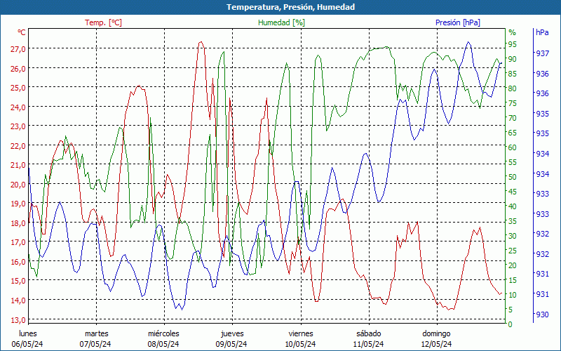Click the 'martes' day label
Viewport: 561px width, 351px height.
pos(97,333)
